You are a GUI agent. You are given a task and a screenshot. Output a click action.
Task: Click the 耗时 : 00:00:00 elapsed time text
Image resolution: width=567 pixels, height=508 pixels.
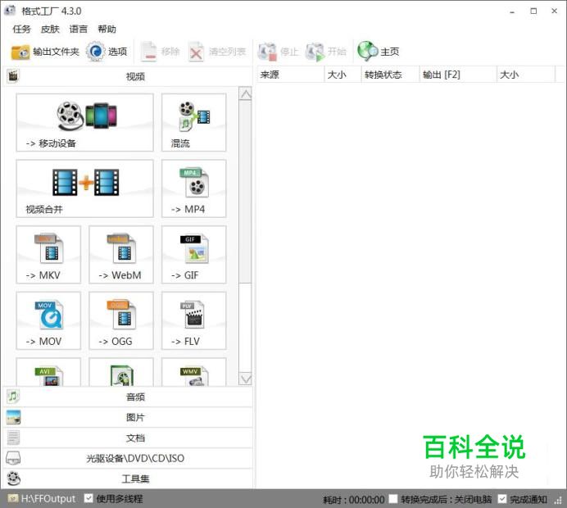pos(354,500)
